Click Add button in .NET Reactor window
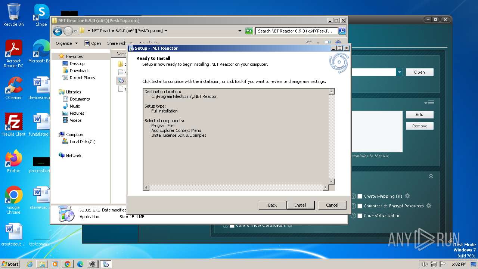 pyautogui.click(x=419, y=115)
